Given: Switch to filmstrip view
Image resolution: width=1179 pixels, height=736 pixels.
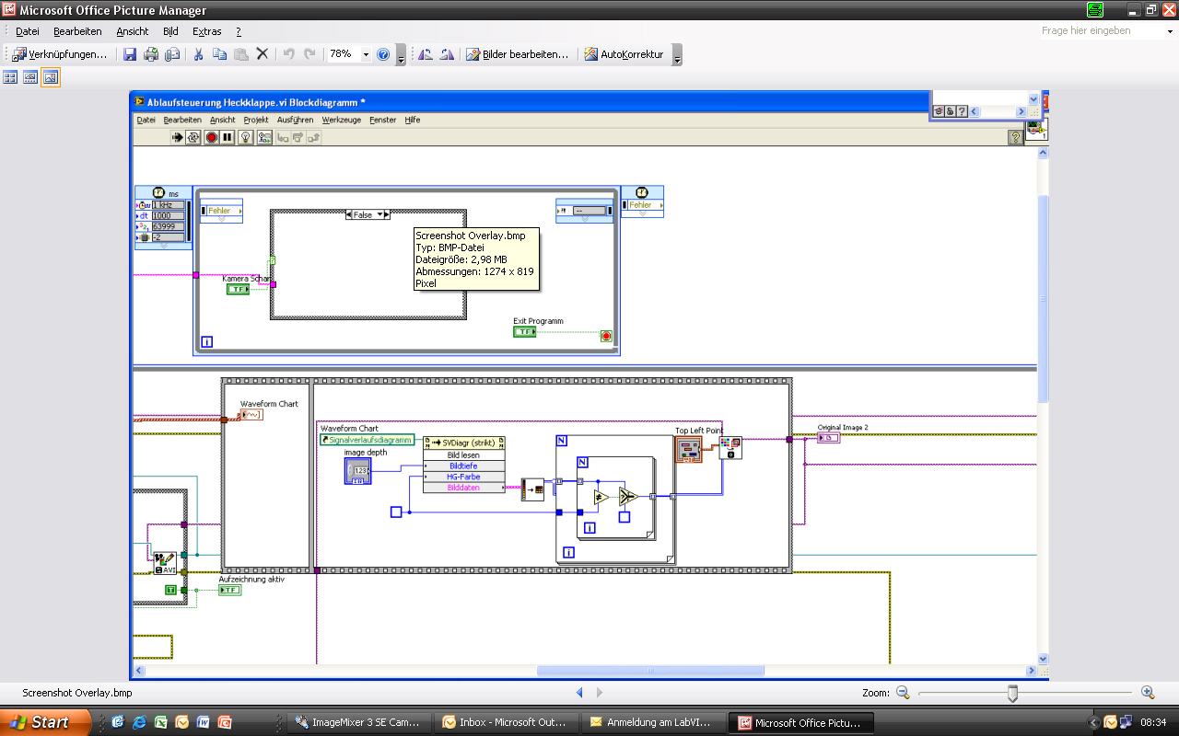Looking at the screenshot, I should pyautogui.click(x=30, y=77).
